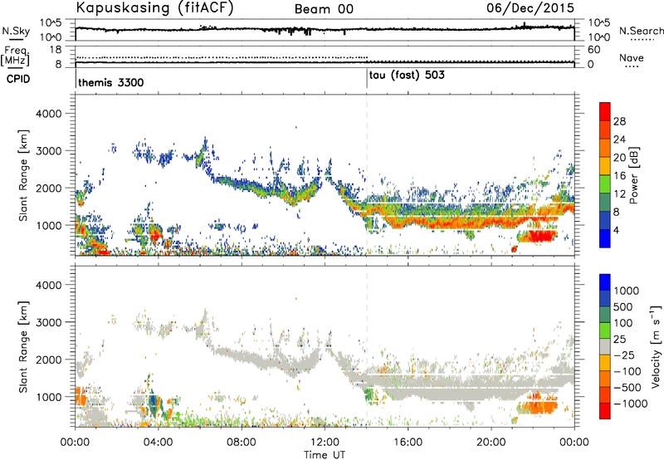Click the strong red echo patch near 22:00 in the power panel
The width and height of the screenshot is (664, 460).
(541, 236)
